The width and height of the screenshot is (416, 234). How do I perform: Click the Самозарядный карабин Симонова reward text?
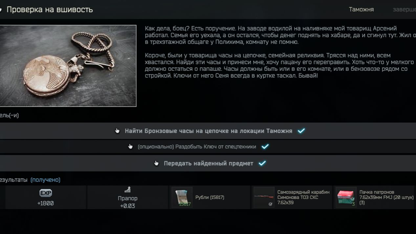(303, 197)
